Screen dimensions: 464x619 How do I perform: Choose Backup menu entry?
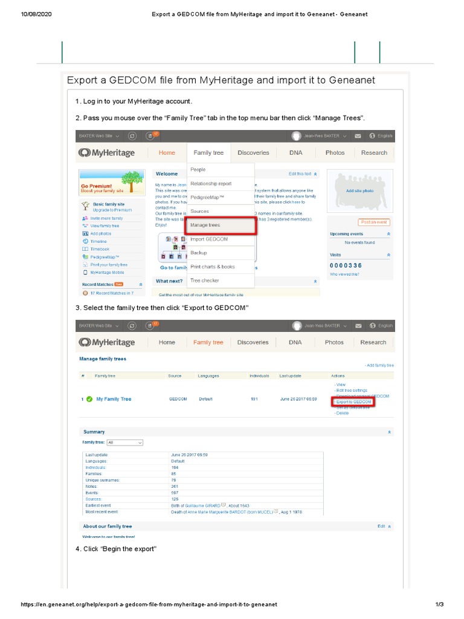tap(221, 253)
